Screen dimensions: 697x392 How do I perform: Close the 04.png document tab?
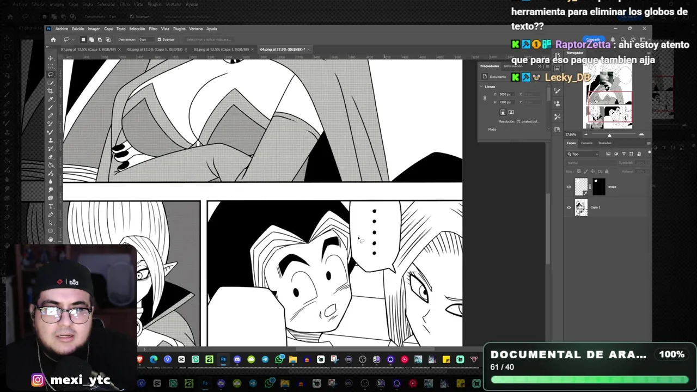(x=309, y=50)
